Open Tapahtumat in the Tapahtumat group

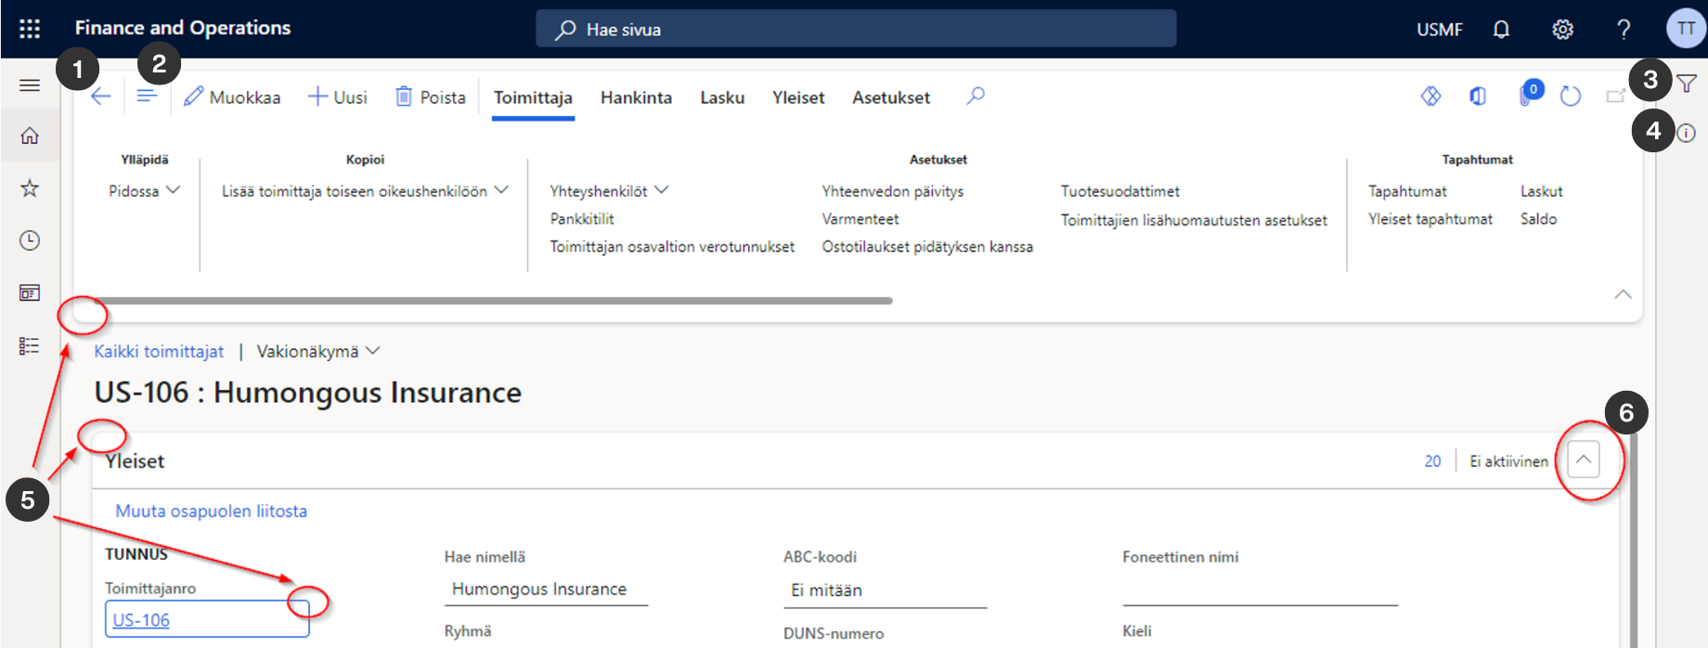click(x=1407, y=190)
